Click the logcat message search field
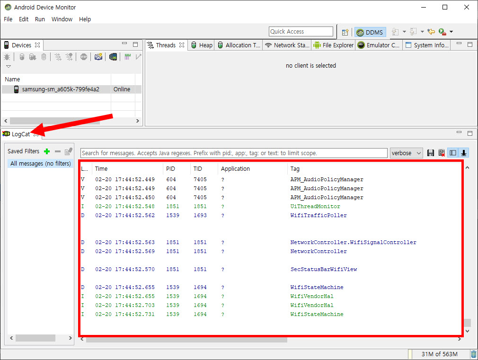The height and width of the screenshot is (360, 478). [x=234, y=153]
